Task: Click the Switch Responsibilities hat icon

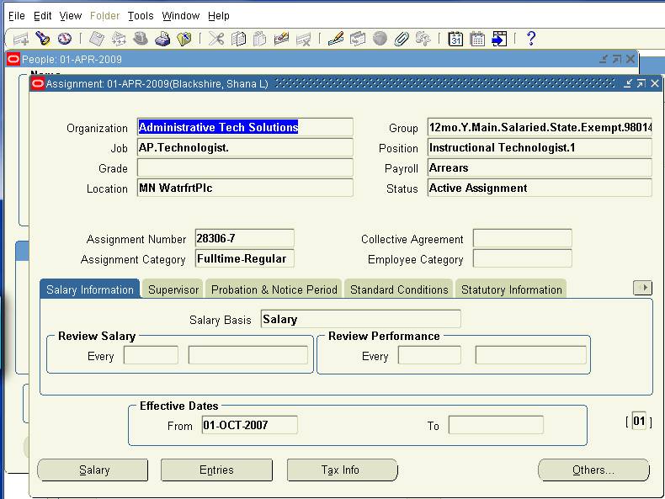Action: [141, 39]
